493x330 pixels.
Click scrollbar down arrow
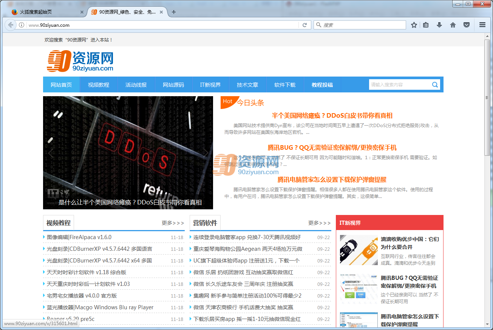tap(487, 324)
